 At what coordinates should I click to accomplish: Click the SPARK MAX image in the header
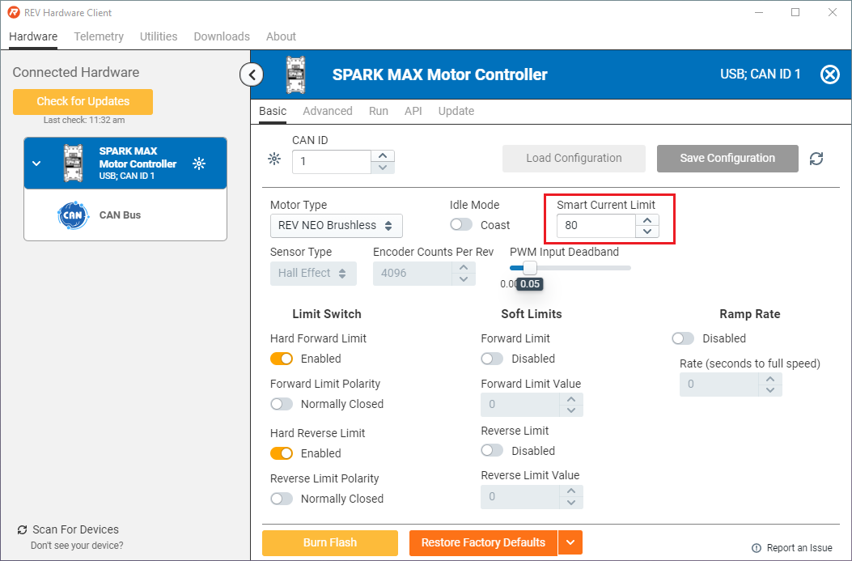click(300, 74)
